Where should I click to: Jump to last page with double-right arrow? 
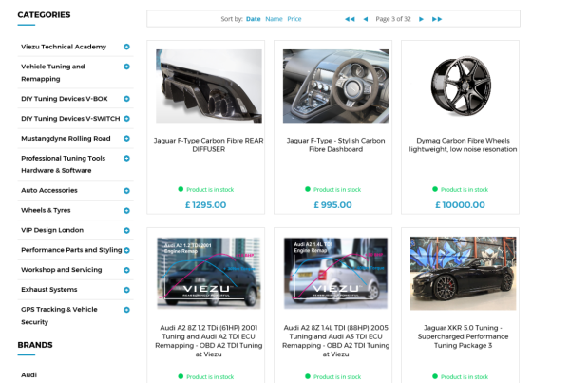point(437,19)
